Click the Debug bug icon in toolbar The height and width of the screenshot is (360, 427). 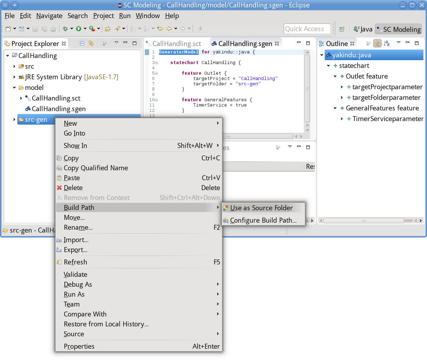(x=66, y=29)
